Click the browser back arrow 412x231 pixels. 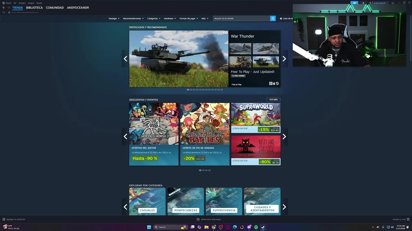[4, 8]
